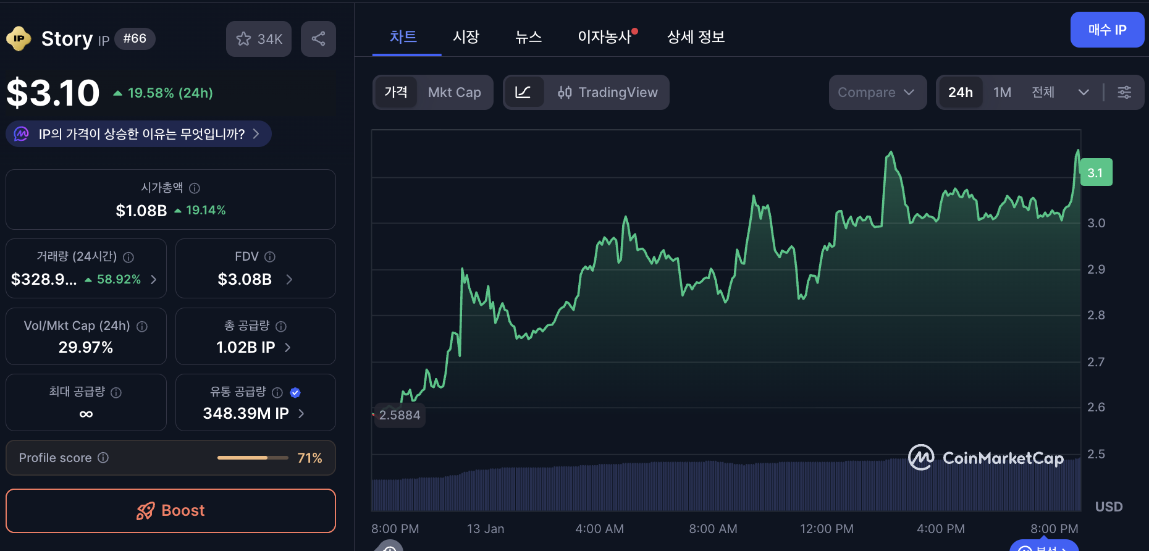This screenshot has height=551, width=1149.
Task: Expand the 348.39M IP circulating supply chevron
Action: 301,413
